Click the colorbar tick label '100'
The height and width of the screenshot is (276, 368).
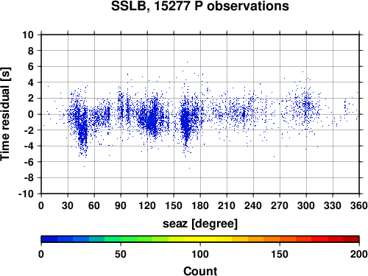pos(200,255)
